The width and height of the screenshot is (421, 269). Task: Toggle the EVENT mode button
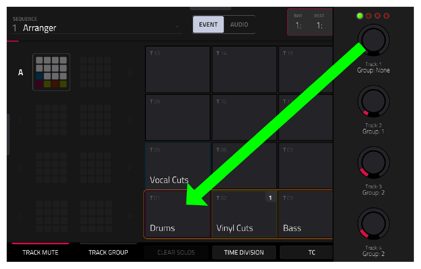(x=208, y=25)
